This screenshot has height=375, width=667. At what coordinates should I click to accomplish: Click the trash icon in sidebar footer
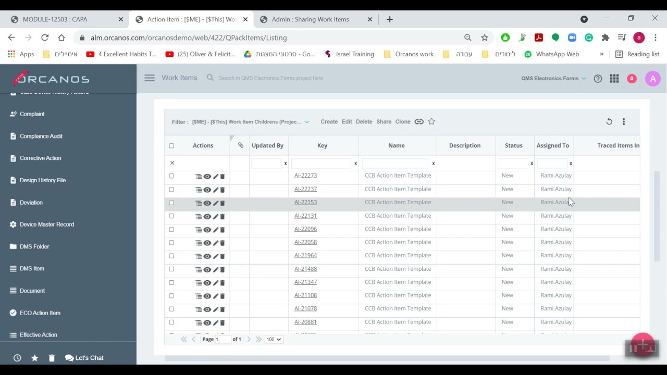tap(51, 358)
